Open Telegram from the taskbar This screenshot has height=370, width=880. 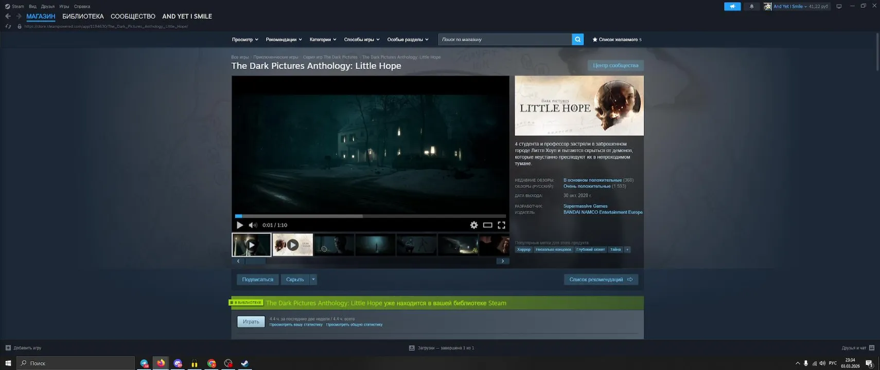144,363
